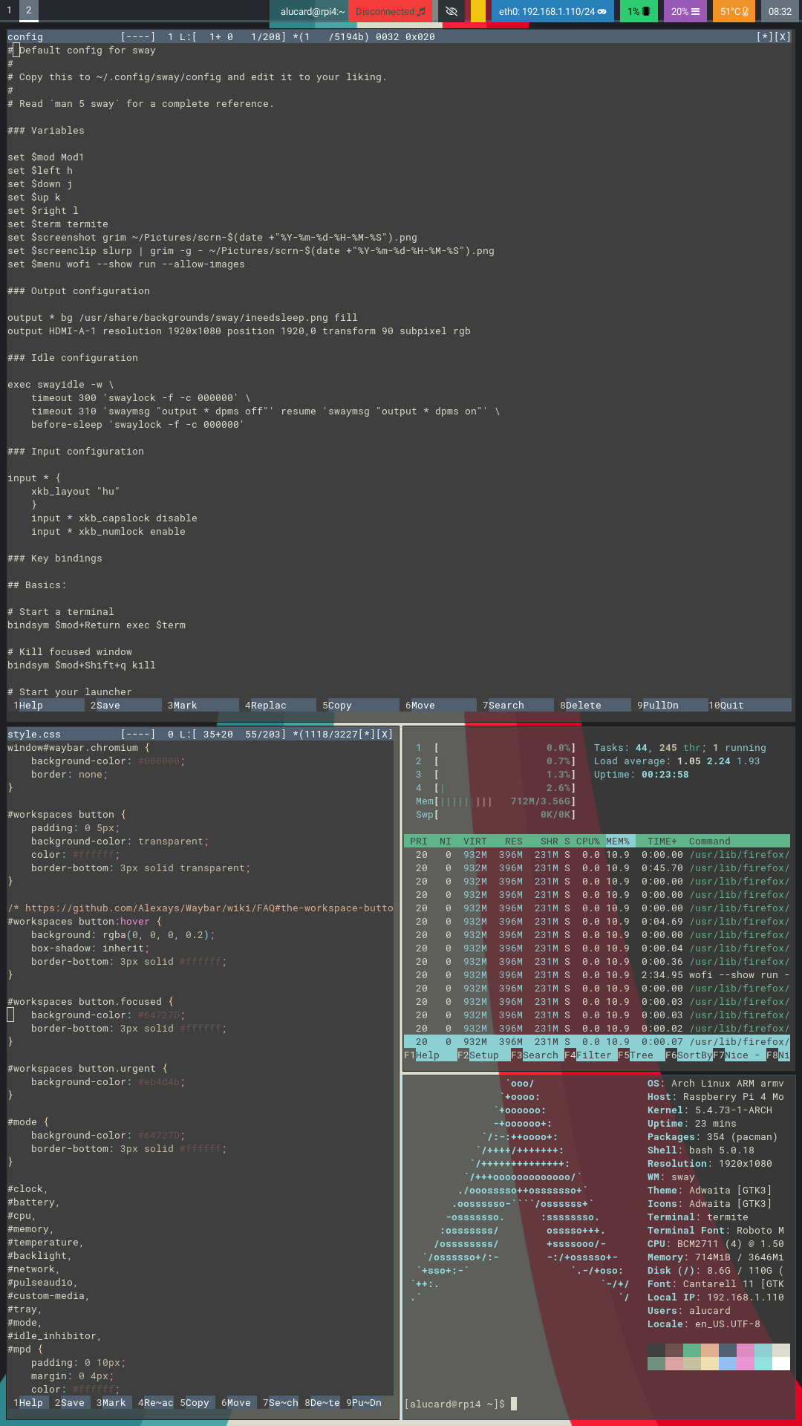Click the pink bottom-row color block in neofetch

[746, 1364]
